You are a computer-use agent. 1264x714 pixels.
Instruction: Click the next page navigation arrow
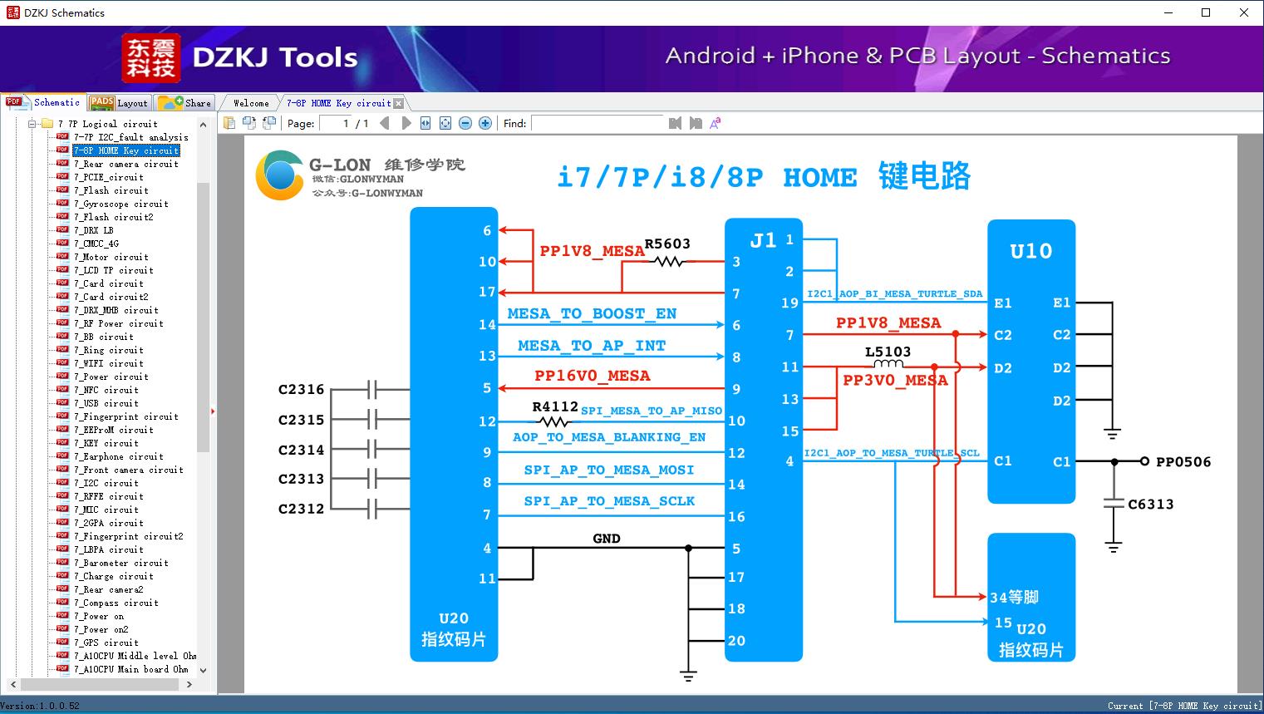pyautogui.click(x=406, y=123)
